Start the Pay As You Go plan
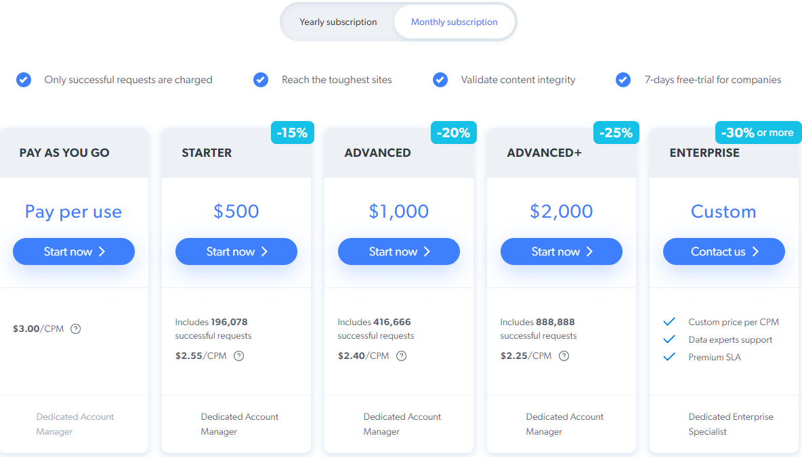 click(x=74, y=251)
